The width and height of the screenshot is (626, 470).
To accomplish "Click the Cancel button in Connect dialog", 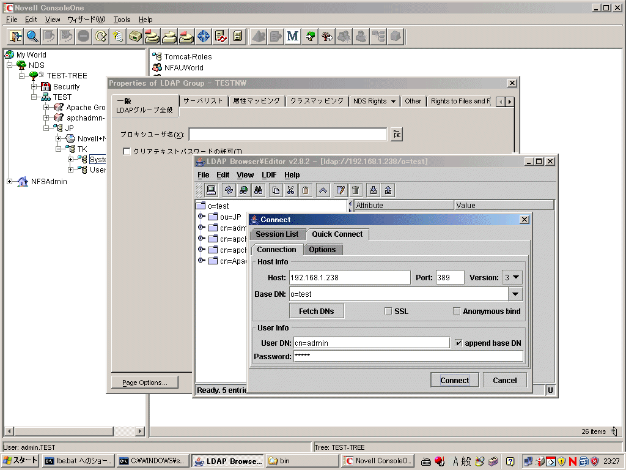I will (x=504, y=381).
